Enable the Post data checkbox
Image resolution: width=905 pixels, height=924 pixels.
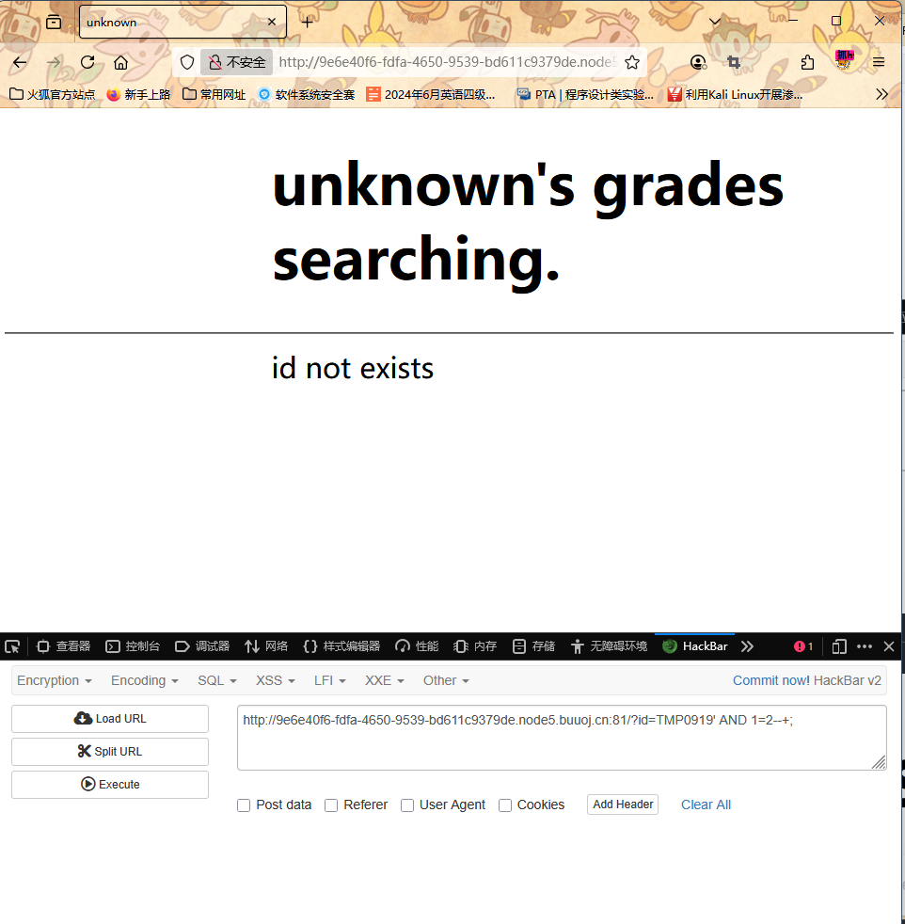click(x=244, y=805)
